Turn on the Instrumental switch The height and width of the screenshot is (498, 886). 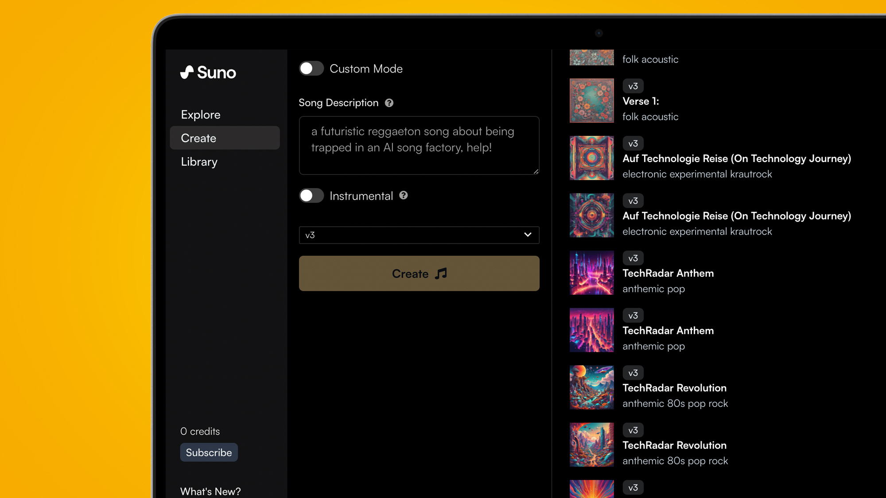(x=311, y=196)
